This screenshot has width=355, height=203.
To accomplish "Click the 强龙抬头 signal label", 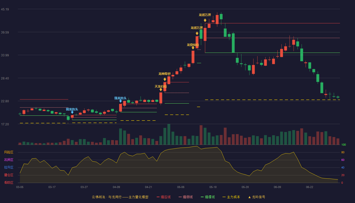I will tap(120, 98).
